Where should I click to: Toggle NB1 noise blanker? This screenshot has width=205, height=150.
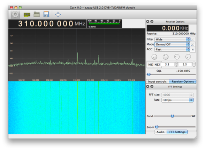point(150,65)
